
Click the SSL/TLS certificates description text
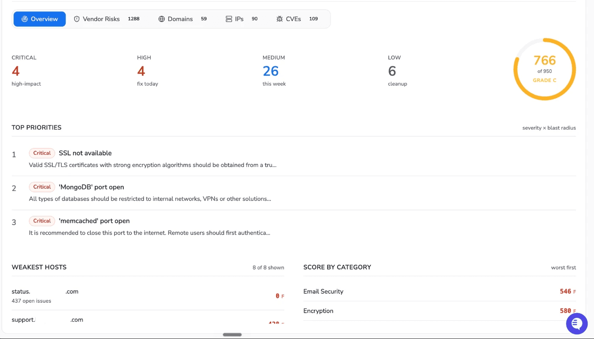point(153,165)
